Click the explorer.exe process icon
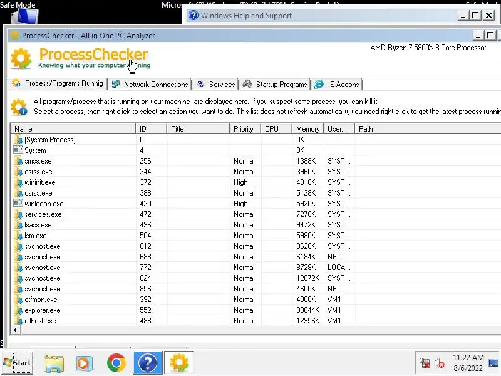 [19, 310]
